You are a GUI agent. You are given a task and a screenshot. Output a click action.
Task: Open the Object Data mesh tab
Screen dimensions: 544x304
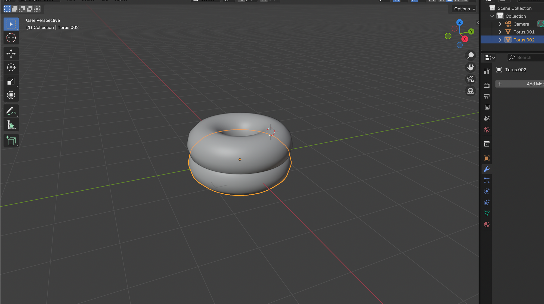coord(487,213)
